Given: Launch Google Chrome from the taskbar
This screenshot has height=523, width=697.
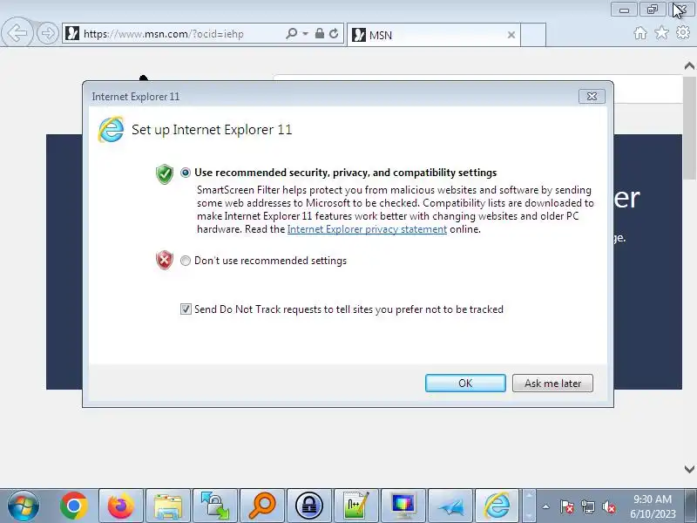Looking at the screenshot, I should tap(74, 506).
